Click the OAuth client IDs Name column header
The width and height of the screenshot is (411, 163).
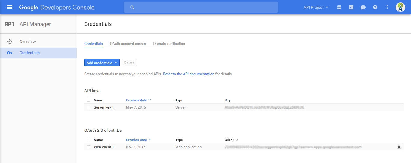point(98,140)
